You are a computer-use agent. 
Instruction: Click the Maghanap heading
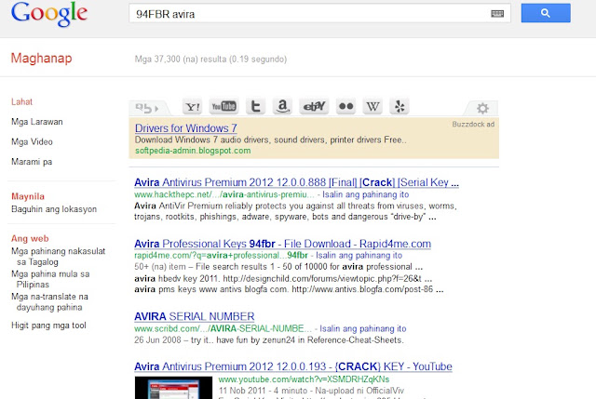pyautogui.click(x=41, y=59)
